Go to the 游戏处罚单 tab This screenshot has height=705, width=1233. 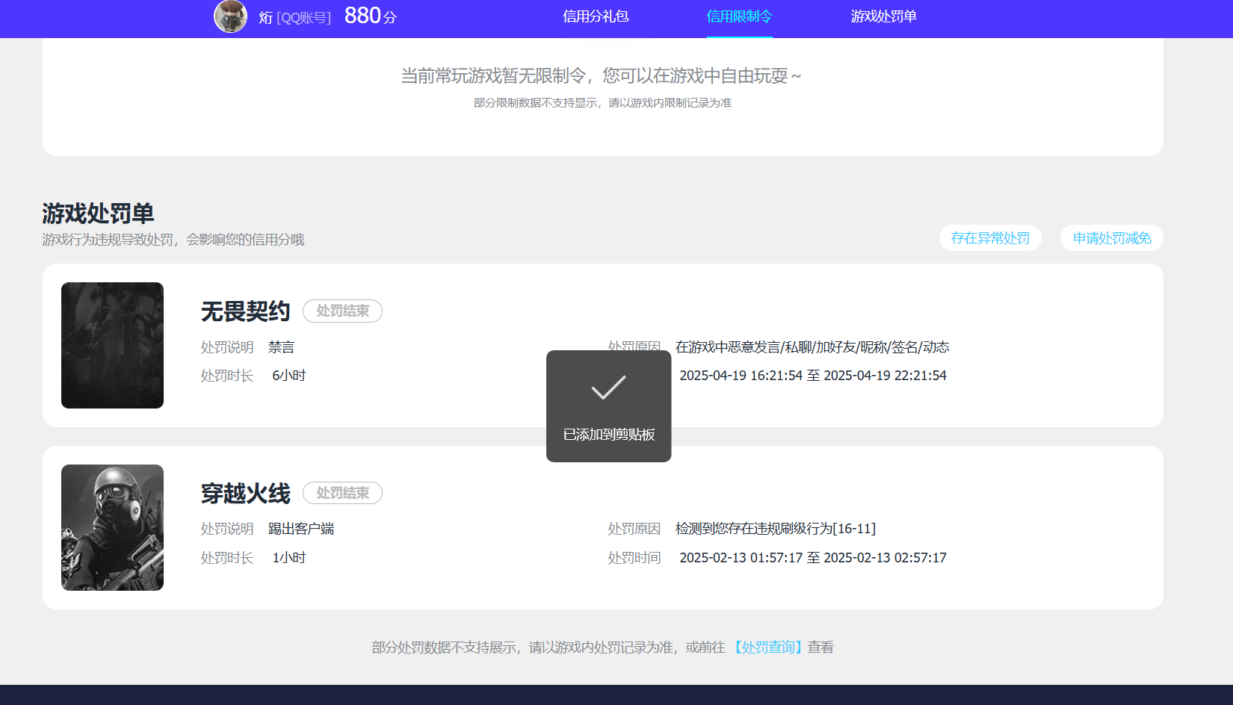coord(883,16)
